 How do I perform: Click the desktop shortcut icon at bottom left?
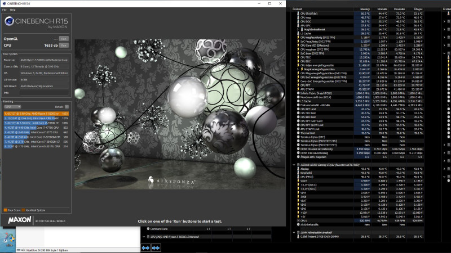click(x=8, y=240)
